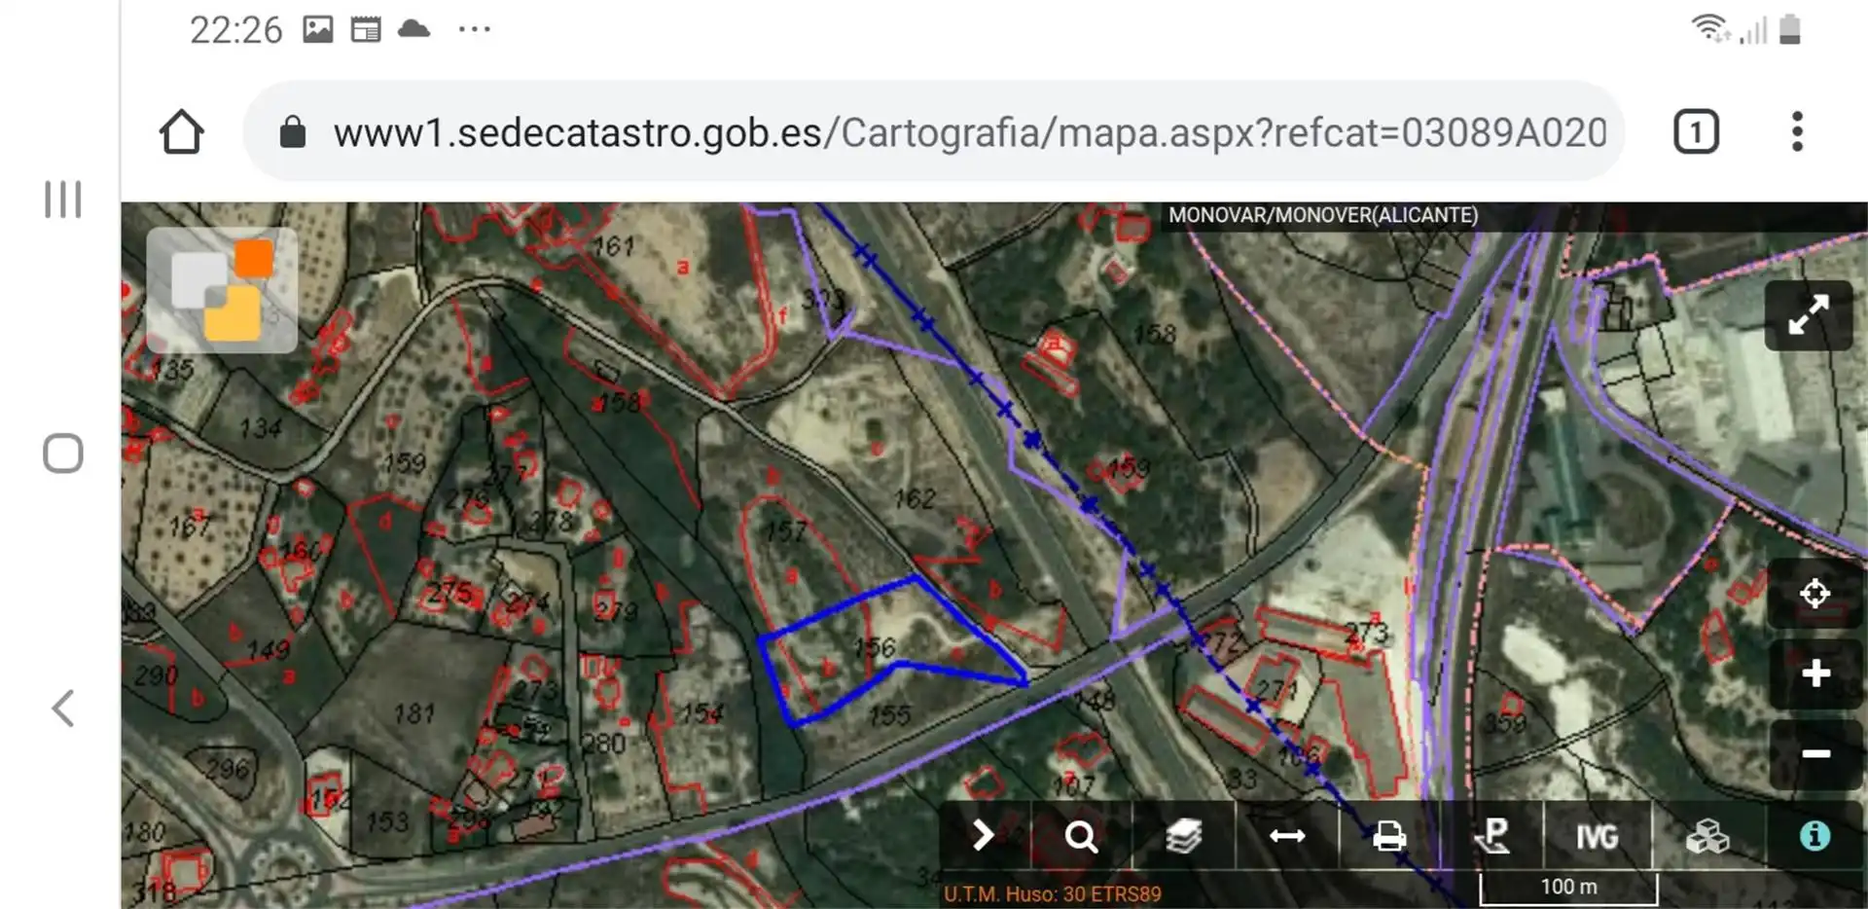
Task: Select the highlighted parcel 156
Action: (x=875, y=647)
